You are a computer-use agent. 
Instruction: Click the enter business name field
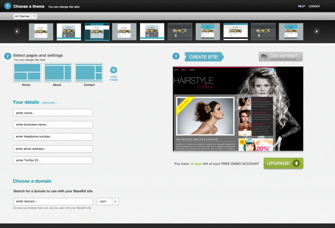point(53,125)
